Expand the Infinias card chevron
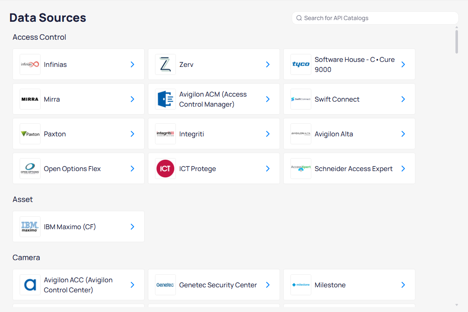The width and height of the screenshot is (468, 312). (x=132, y=64)
